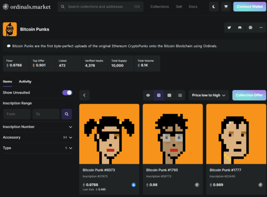Image resolution: width=267 pixels, height=197 pixels.
Task: Click the Bitcoin Punks collection avatar
Action: [x=10, y=29]
